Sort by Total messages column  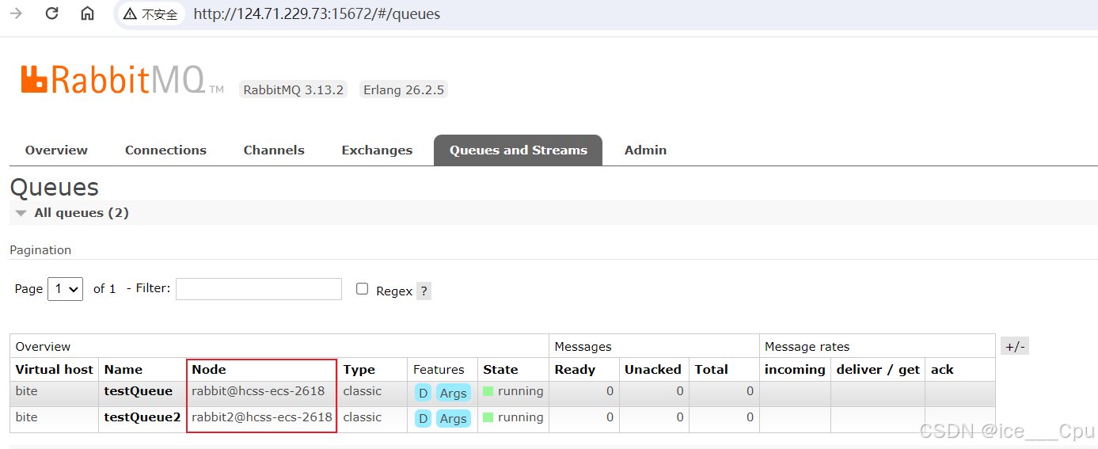click(x=712, y=370)
